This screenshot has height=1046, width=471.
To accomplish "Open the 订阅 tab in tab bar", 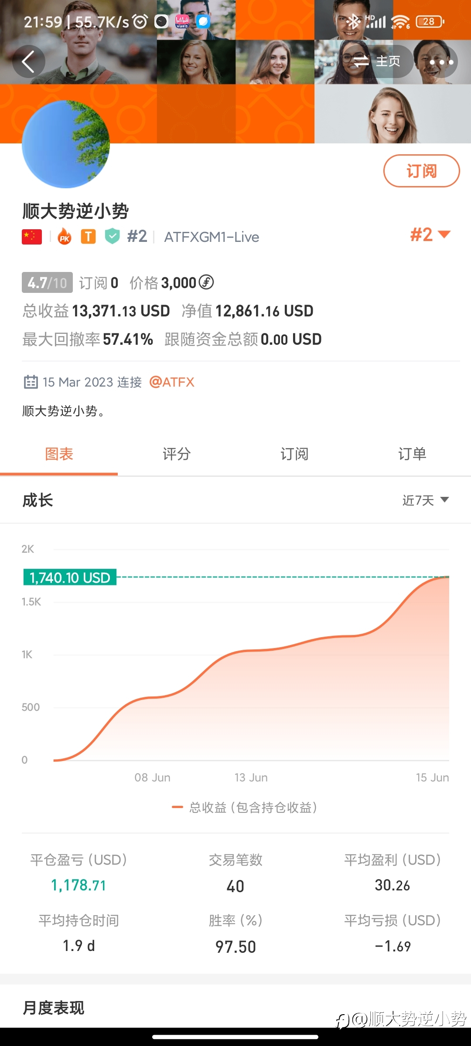I will (x=294, y=454).
